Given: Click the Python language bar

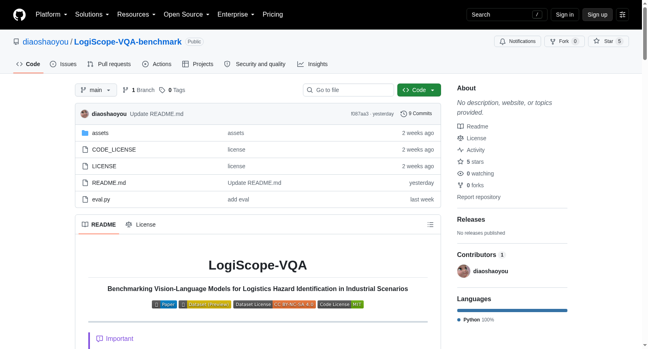Looking at the screenshot, I should click(512, 310).
